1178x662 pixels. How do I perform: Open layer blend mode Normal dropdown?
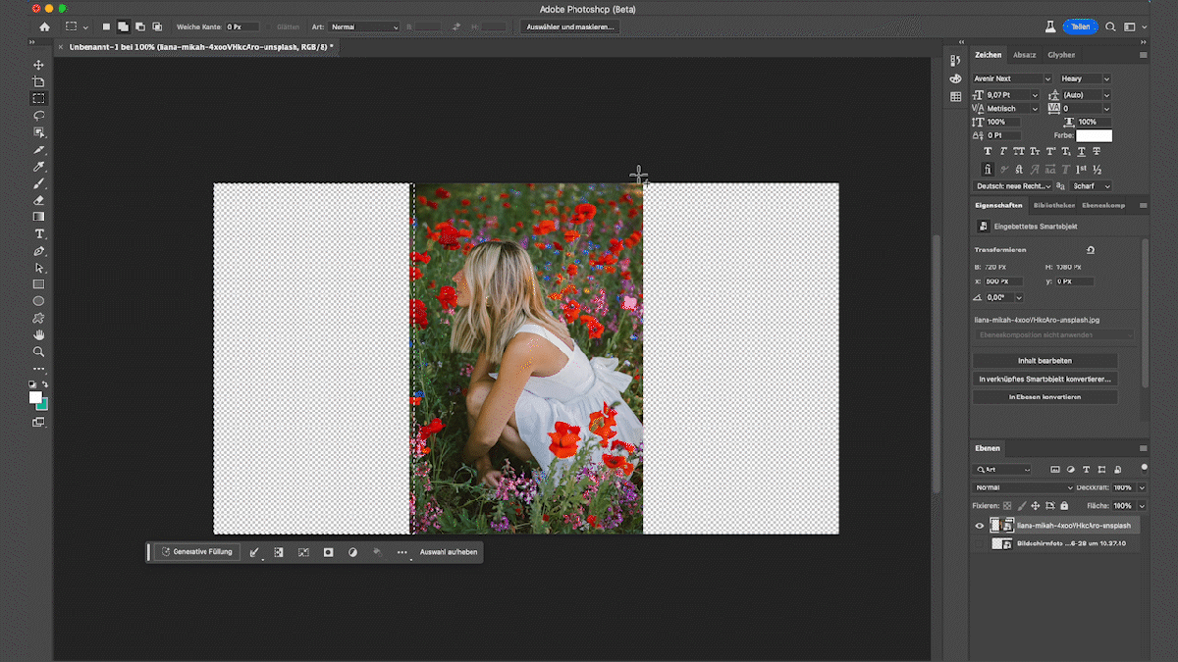coord(1024,487)
